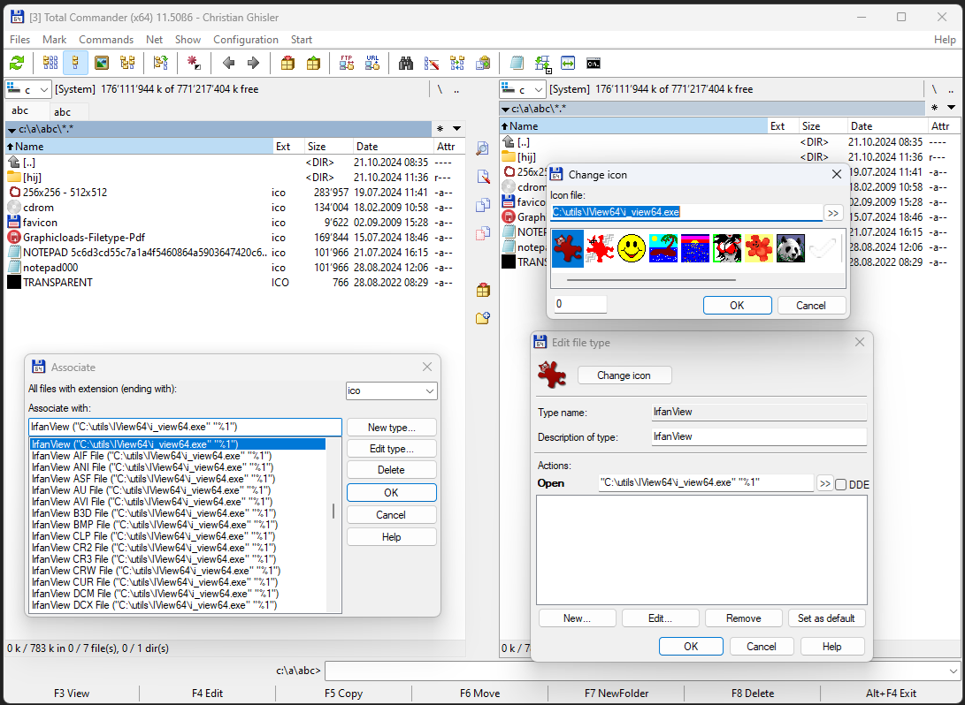Open right panel directory history arrow
Image resolution: width=965 pixels, height=705 pixels.
(952, 108)
